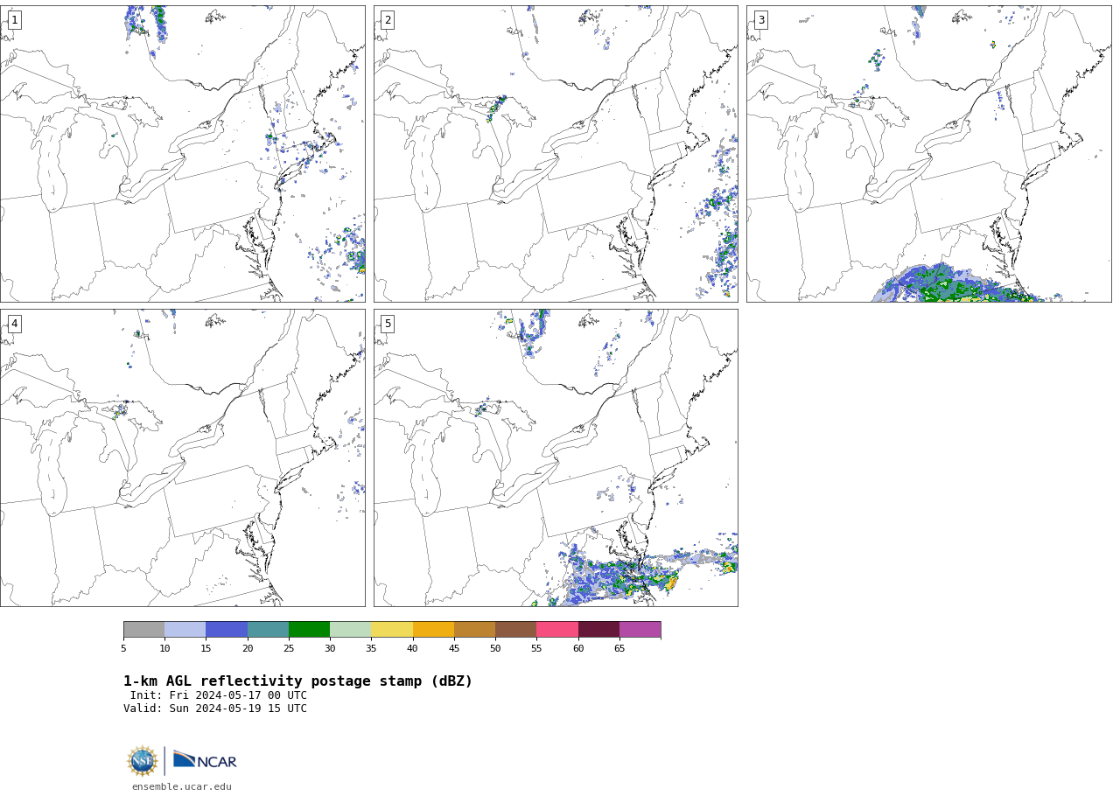The height and width of the screenshot is (796, 1120).
Task: Click the brown 50-55 dBZ swatch
Action: pos(515,630)
